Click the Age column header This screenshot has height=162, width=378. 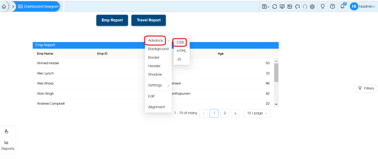tap(221, 54)
